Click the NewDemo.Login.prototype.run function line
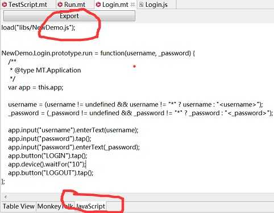The image size is (274, 213). click(x=98, y=53)
